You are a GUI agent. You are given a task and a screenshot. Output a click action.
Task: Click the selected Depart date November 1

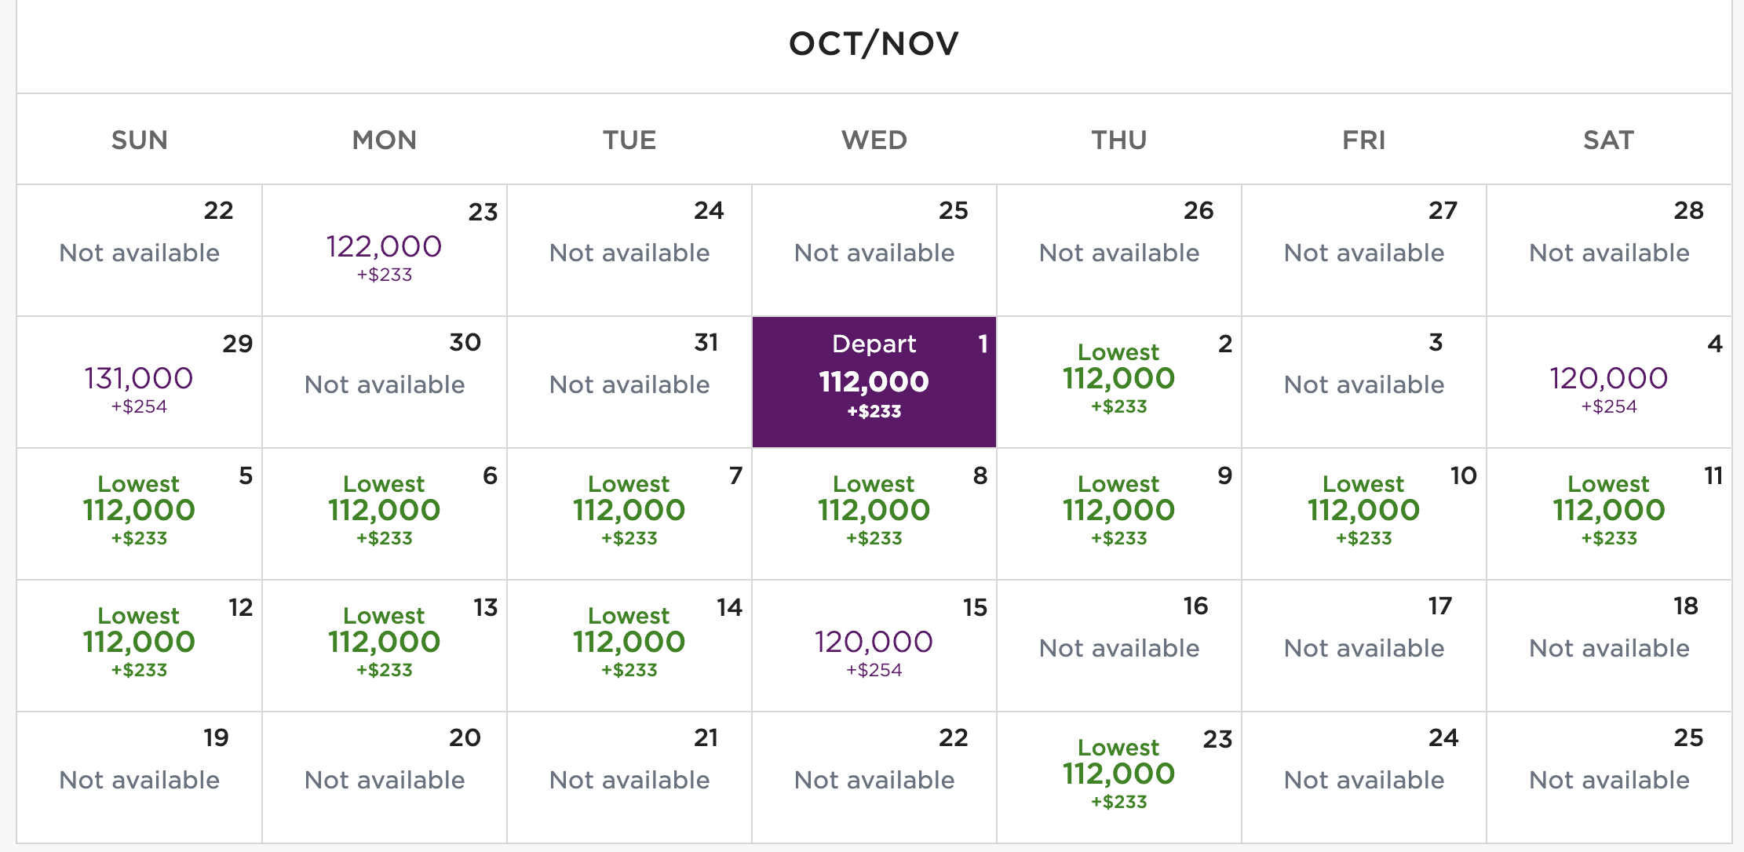pyautogui.click(x=874, y=382)
